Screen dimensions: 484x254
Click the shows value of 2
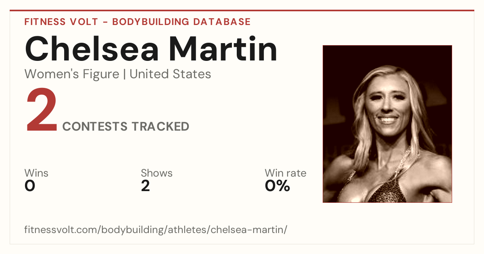[145, 186]
